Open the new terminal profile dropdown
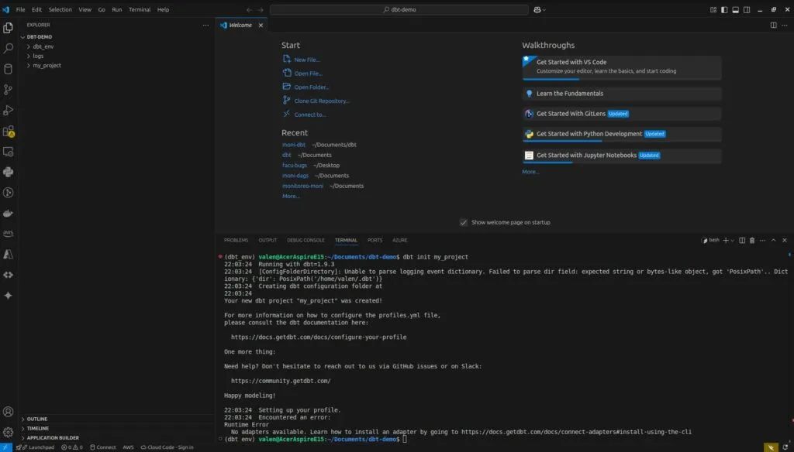This screenshot has width=794, height=452. coord(732,241)
